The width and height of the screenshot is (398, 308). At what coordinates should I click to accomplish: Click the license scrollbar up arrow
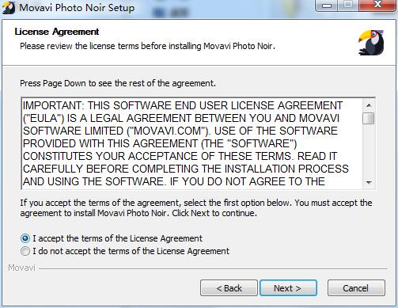click(369, 105)
